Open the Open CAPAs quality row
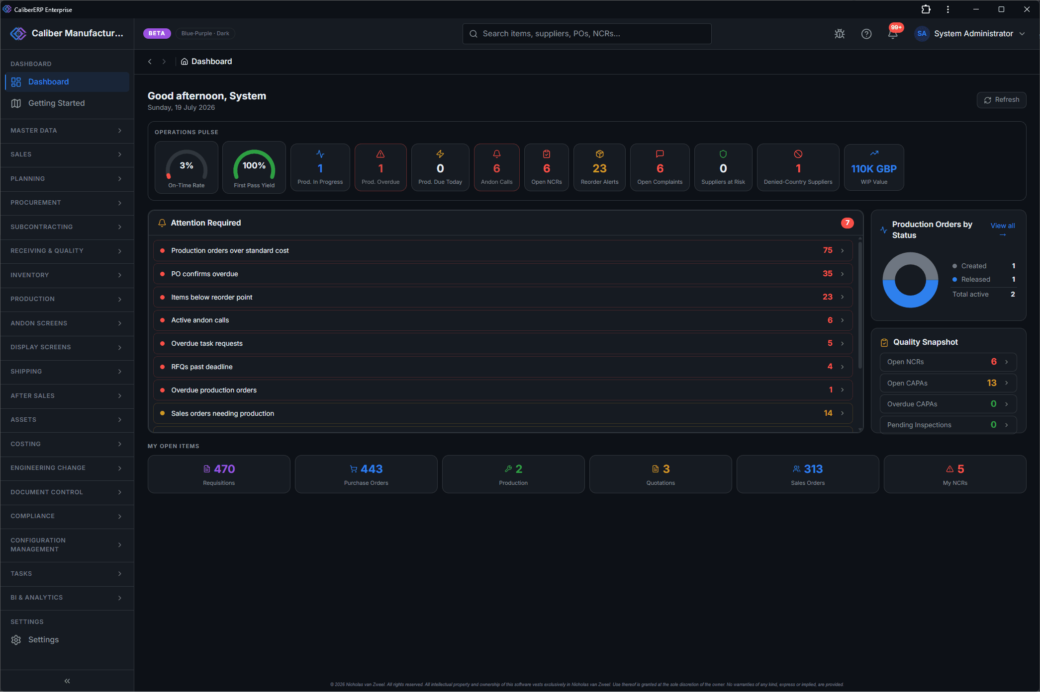Viewport: 1040px width, 692px height. [x=948, y=383]
